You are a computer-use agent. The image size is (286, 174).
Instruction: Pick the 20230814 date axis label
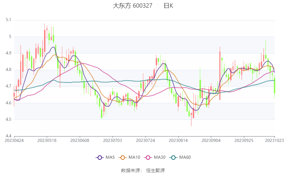[178, 140]
